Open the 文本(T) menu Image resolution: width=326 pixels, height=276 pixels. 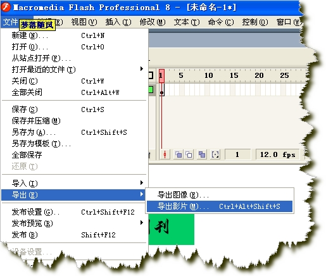pyautogui.click(x=187, y=22)
